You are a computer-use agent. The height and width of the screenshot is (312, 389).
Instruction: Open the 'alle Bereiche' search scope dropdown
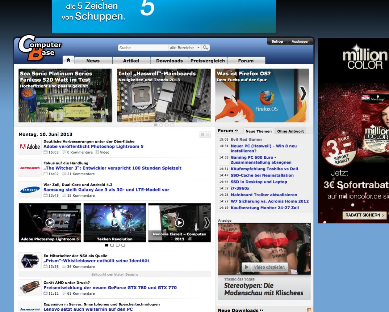point(185,48)
